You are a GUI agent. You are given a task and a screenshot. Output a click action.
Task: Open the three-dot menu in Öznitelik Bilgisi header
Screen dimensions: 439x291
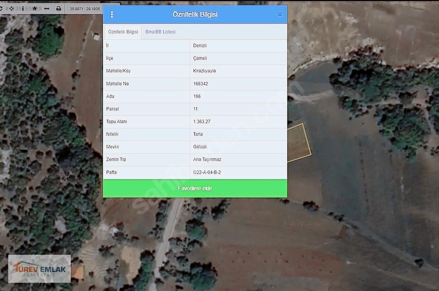(112, 15)
